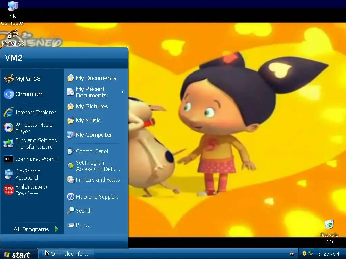Screen dimensions: 346x259
Task: Open My Documents folder icon
Action: point(71,78)
